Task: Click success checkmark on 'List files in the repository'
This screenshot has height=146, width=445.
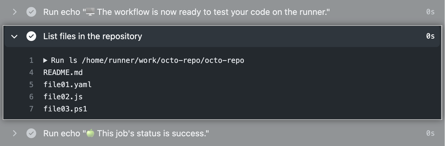Action: 31,36
